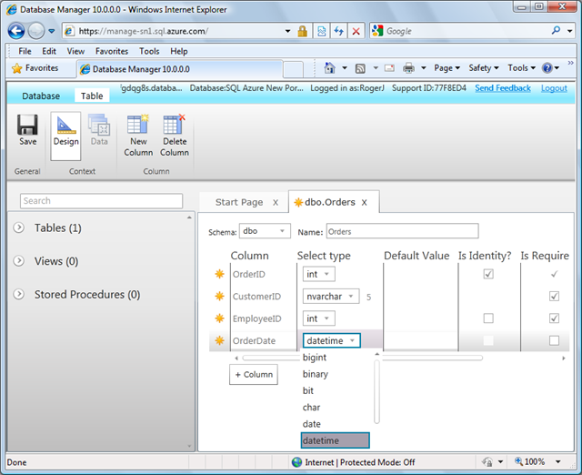Go to Home page icon

[x=329, y=68]
